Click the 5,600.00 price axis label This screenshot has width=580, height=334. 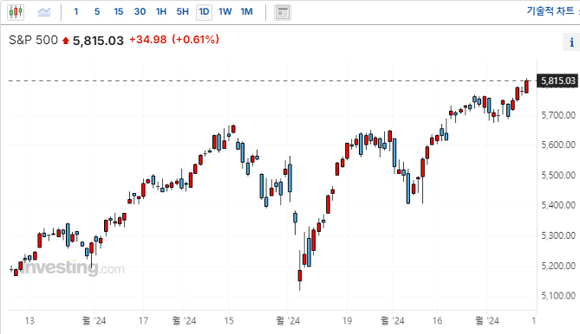click(558, 145)
